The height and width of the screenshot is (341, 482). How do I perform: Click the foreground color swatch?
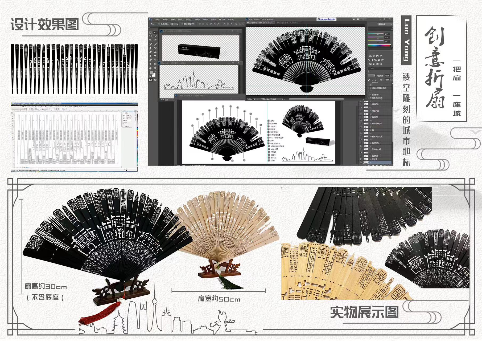point(151,73)
